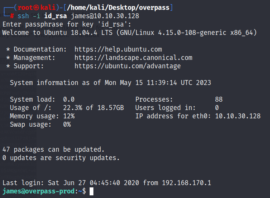Click the id_rsa filename in ssh command

[55, 16]
